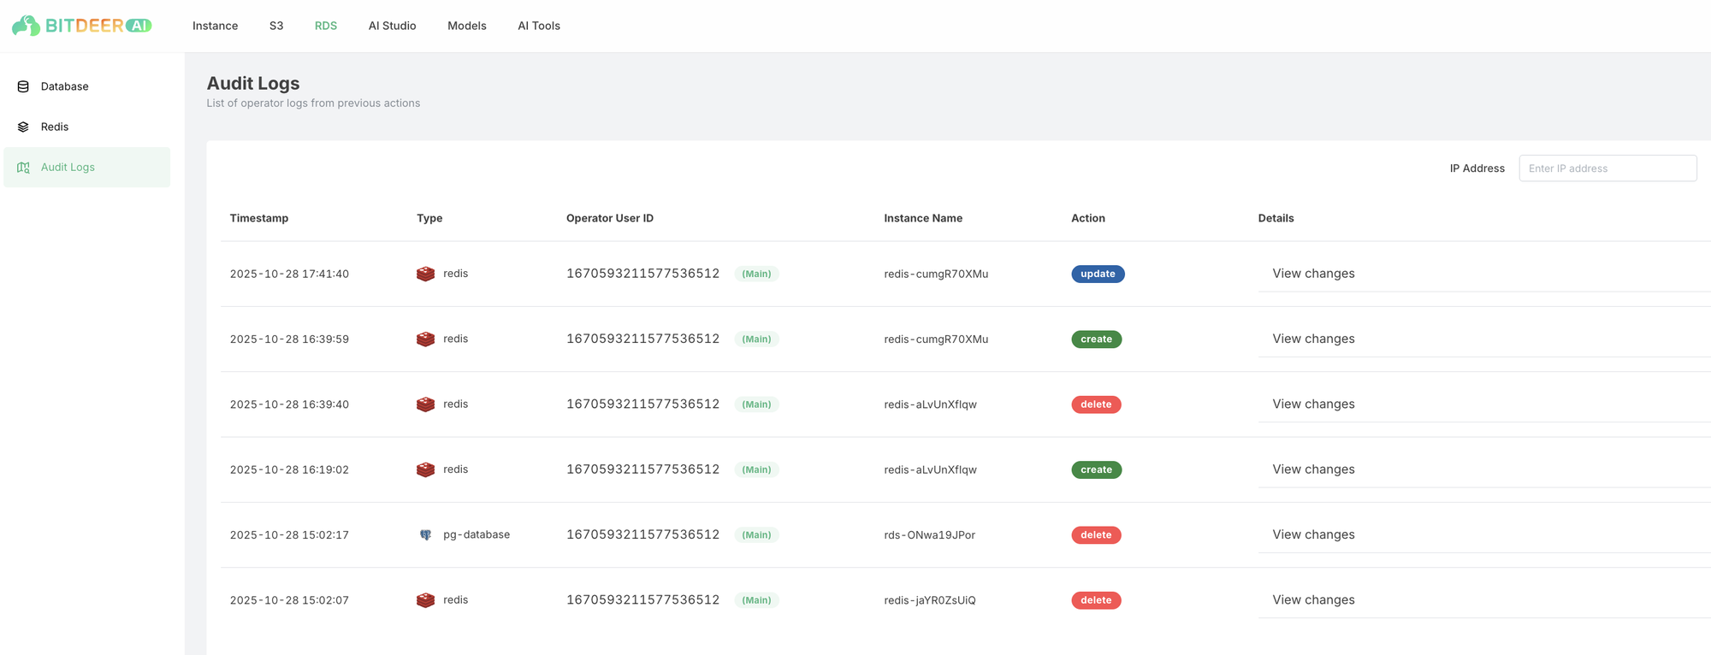Viewport: 1711px width, 655px height.
Task: Switch to the S3 section
Action: pyautogui.click(x=276, y=26)
